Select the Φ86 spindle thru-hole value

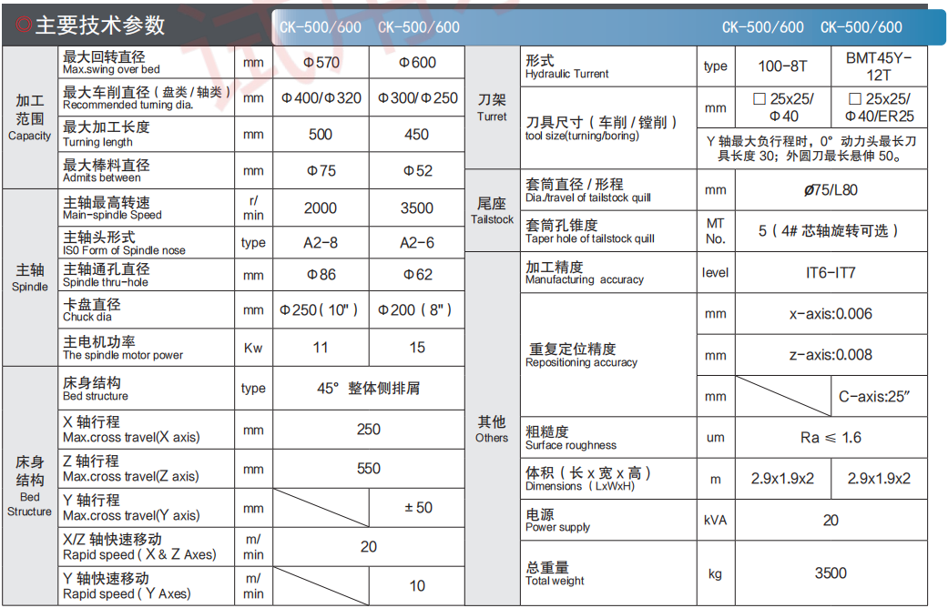tap(321, 274)
